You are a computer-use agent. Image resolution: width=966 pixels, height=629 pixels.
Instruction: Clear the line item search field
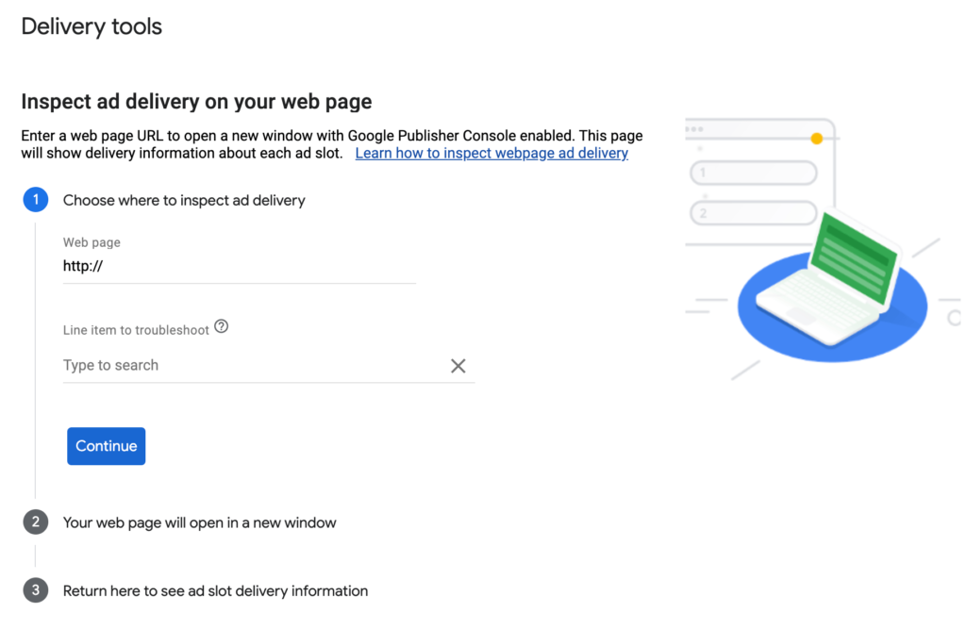tap(458, 366)
